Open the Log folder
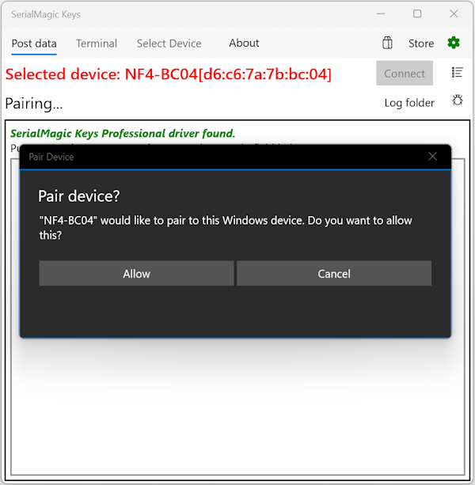The image size is (475, 485). pos(409,103)
